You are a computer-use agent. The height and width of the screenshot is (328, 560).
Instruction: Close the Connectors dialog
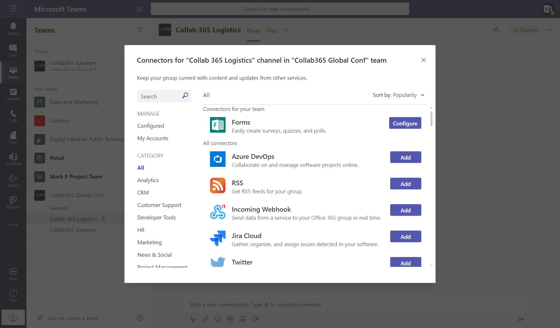coord(424,60)
